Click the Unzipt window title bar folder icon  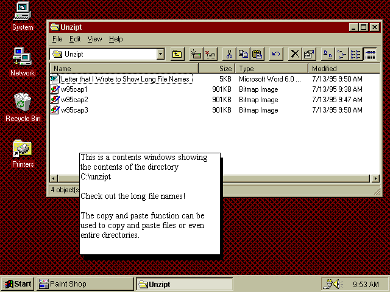(54, 27)
